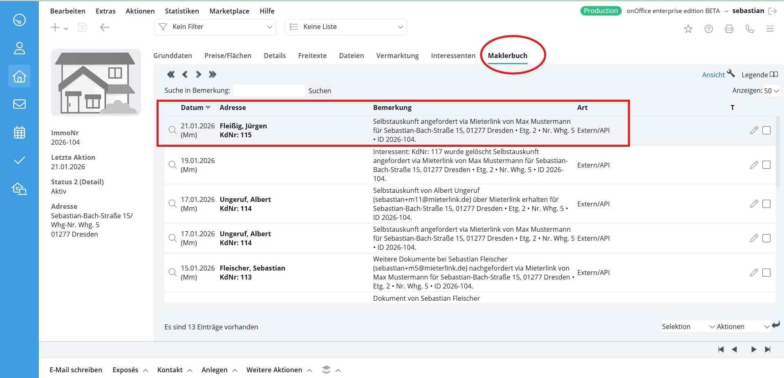Screen dimensions: 784x378
Task: Open the contacts icon in sidebar
Action: click(19, 48)
